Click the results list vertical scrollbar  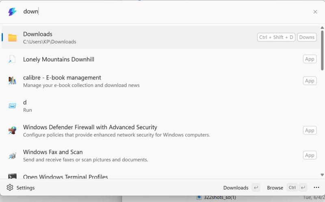(x=322, y=49)
